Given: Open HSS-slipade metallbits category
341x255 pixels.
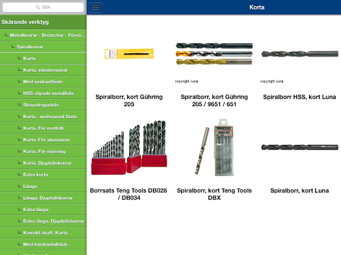Looking at the screenshot, I should (43, 94).
